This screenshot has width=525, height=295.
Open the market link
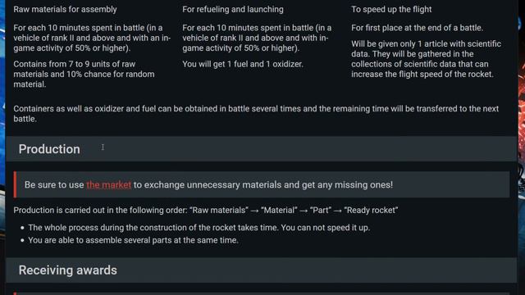tap(109, 184)
